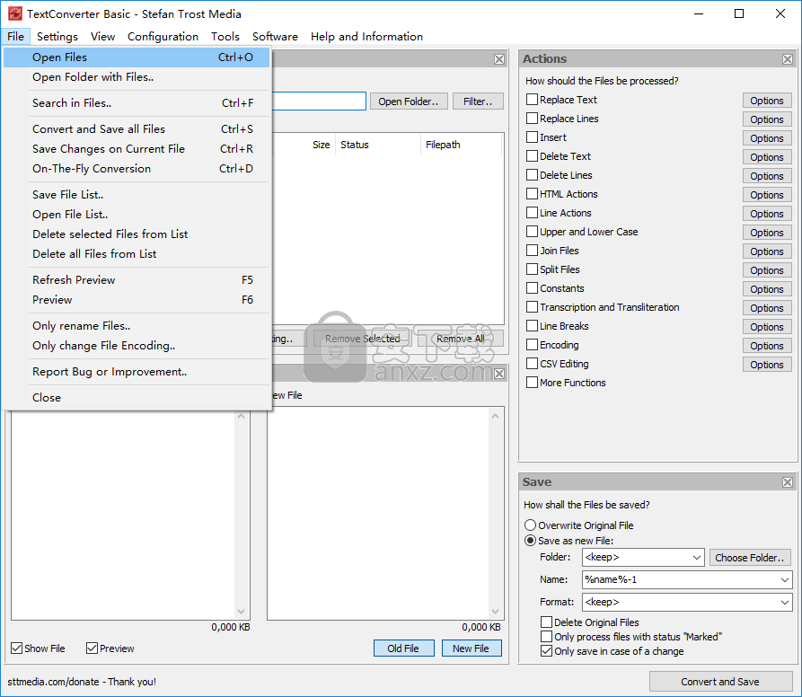Image resolution: width=802 pixels, height=697 pixels.
Task: Expand the Folder dropdown
Action: click(697, 558)
